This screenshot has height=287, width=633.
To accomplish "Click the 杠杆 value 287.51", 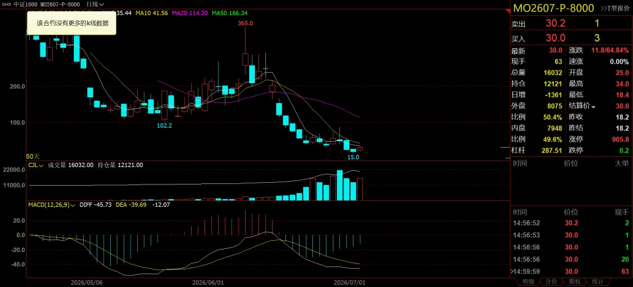I will (553, 151).
